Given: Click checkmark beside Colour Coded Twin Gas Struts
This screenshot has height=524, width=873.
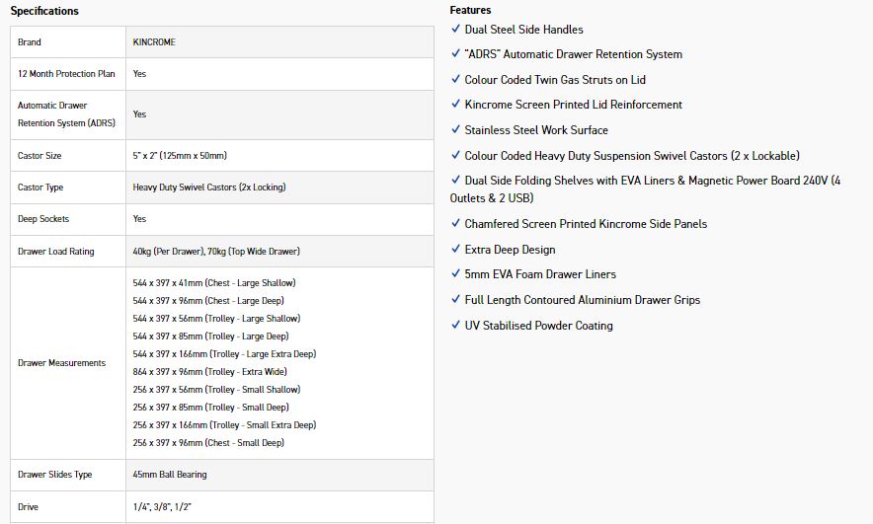Looking at the screenshot, I should (x=455, y=80).
